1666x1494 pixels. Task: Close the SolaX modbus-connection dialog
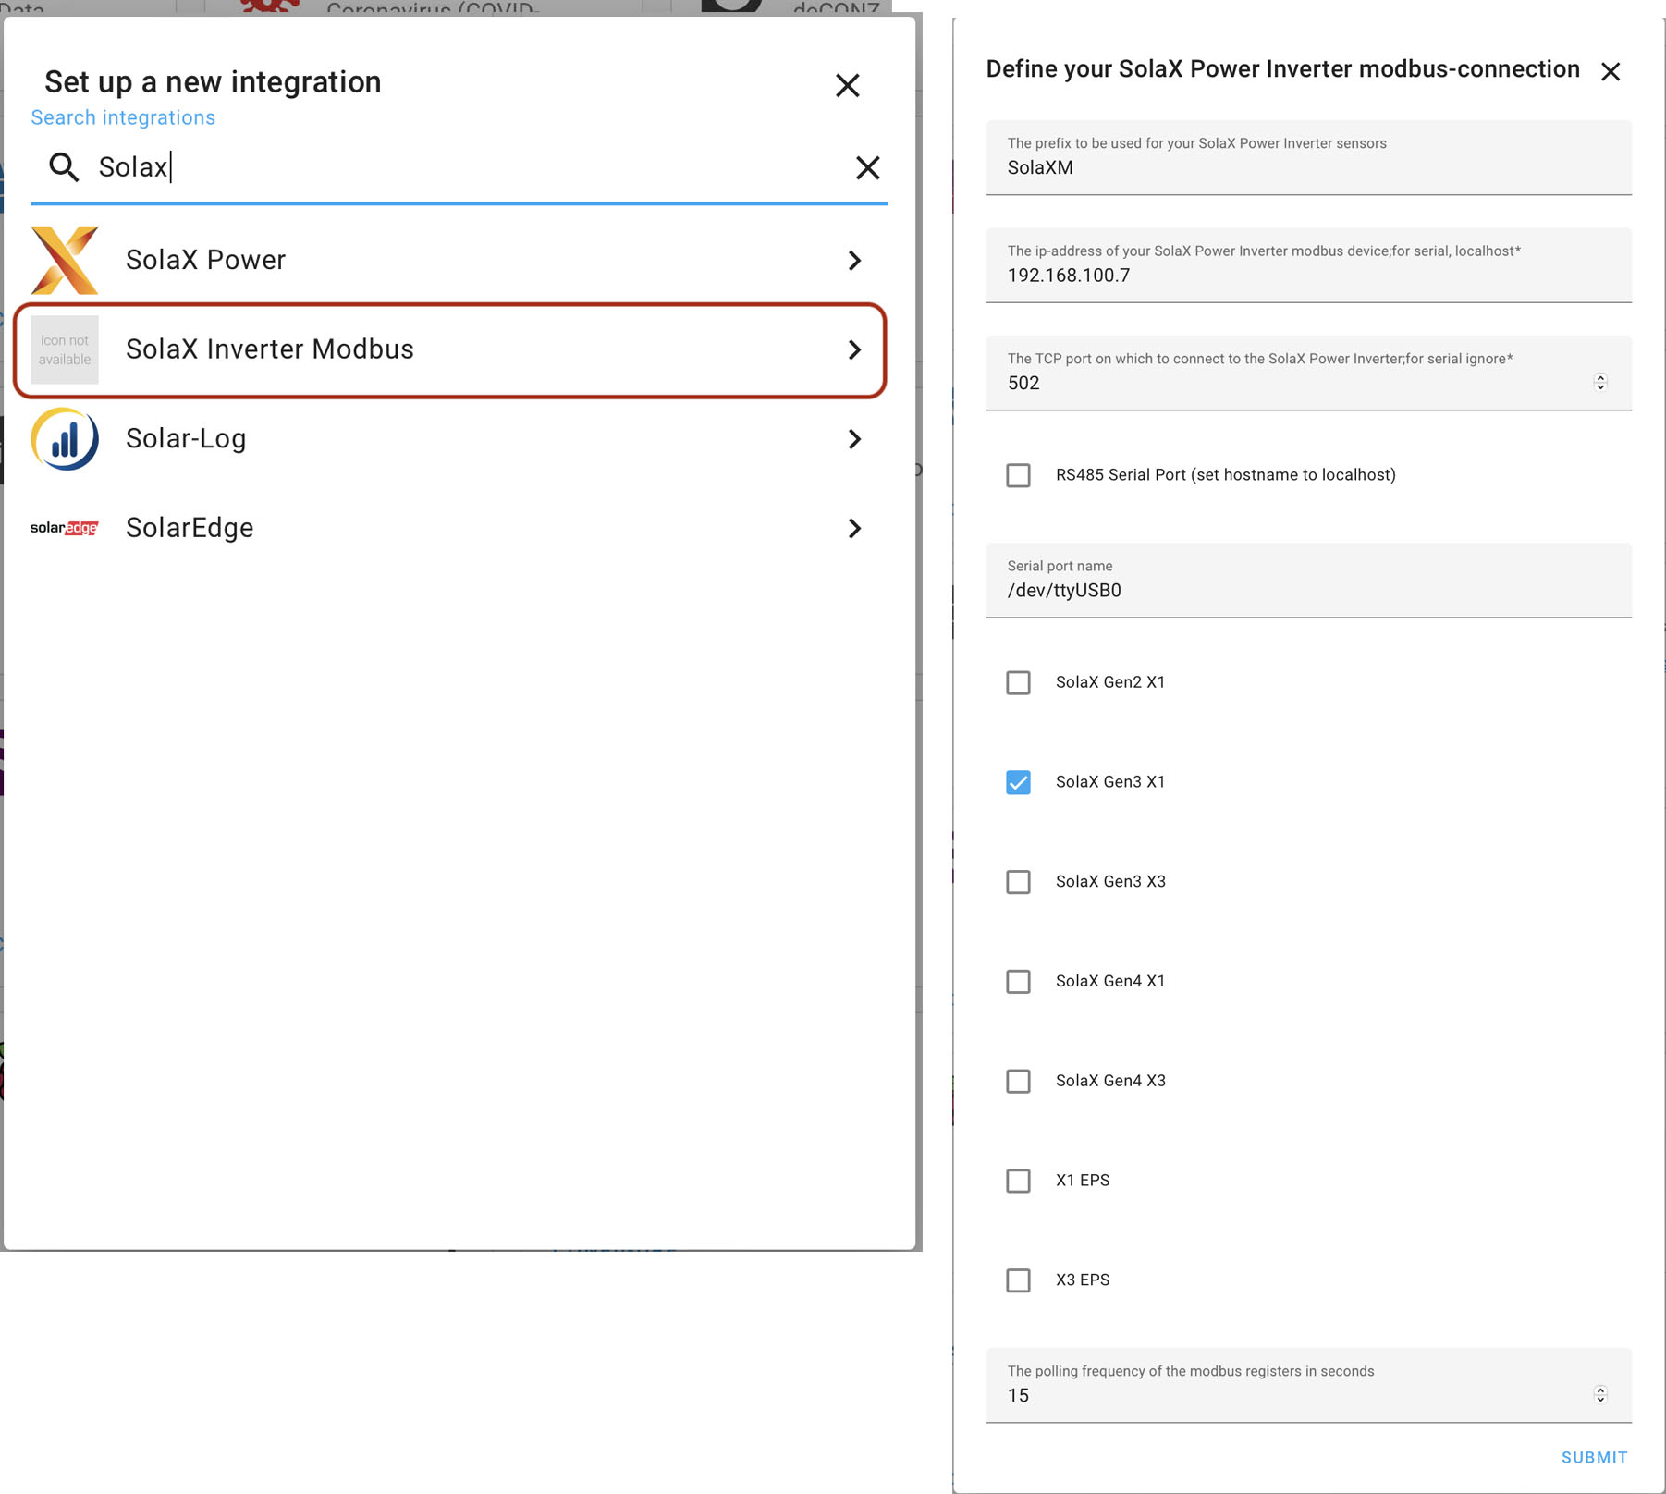[1611, 71]
